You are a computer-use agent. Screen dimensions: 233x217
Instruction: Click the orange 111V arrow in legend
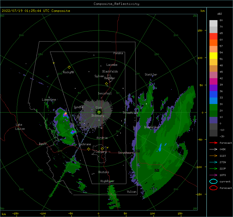coord(213,156)
